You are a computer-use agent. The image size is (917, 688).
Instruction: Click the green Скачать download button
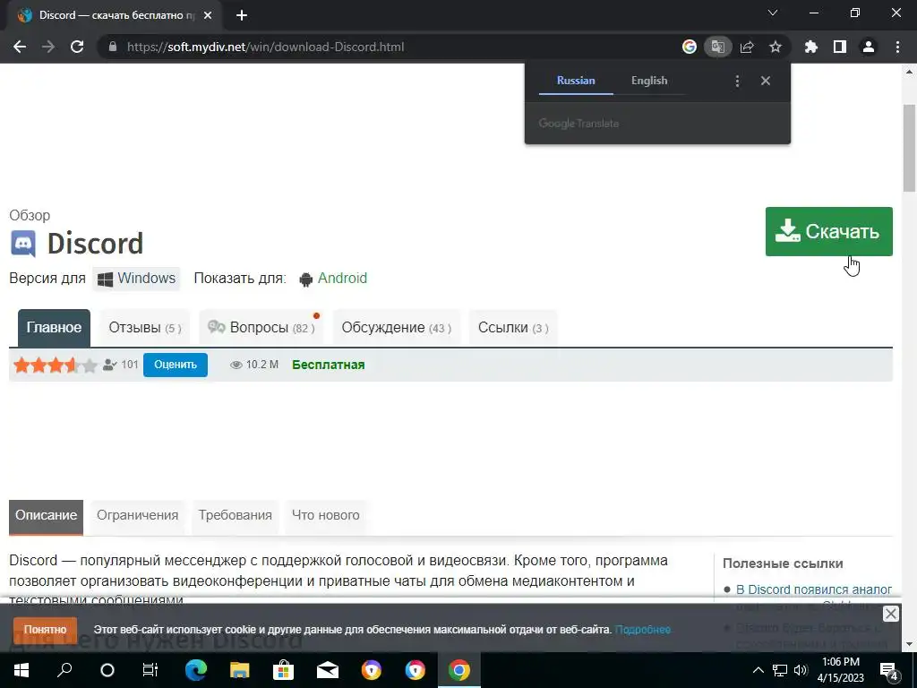[828, 232]
